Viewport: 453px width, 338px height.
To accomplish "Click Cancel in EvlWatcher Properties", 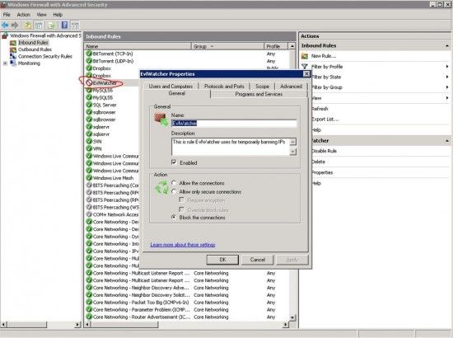I will click(x=258, y=260).
